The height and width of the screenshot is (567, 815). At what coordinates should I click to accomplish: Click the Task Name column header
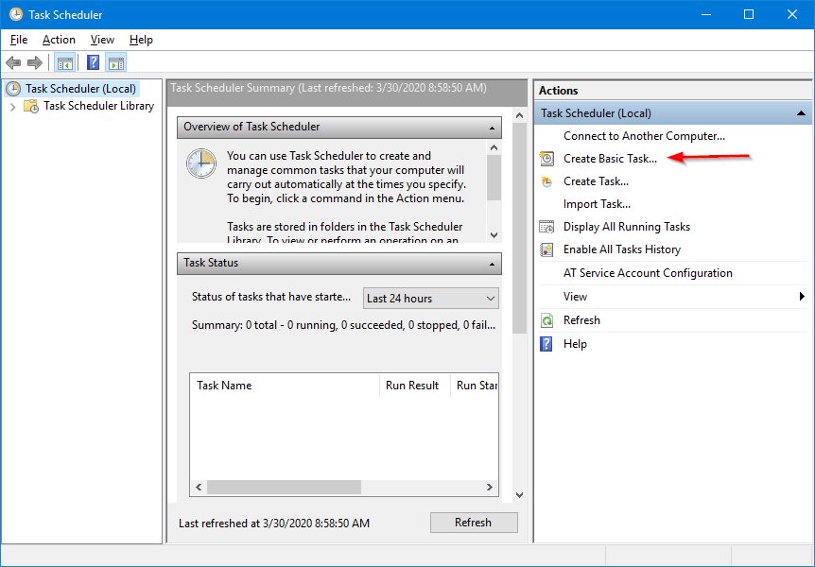285,386
